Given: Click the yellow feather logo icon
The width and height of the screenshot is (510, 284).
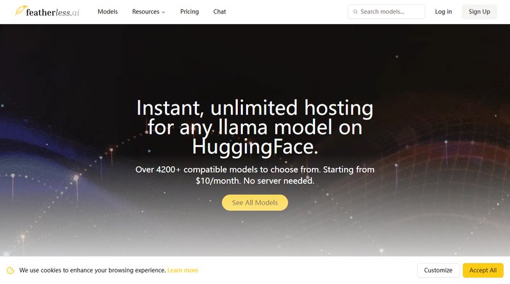Looking at the screenshot, I should pyautogui.click(x=21, y=10).
